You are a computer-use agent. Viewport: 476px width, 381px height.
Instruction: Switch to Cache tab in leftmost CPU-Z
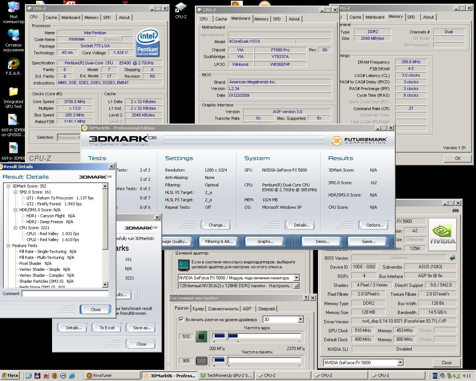click(x=51, y=17)
